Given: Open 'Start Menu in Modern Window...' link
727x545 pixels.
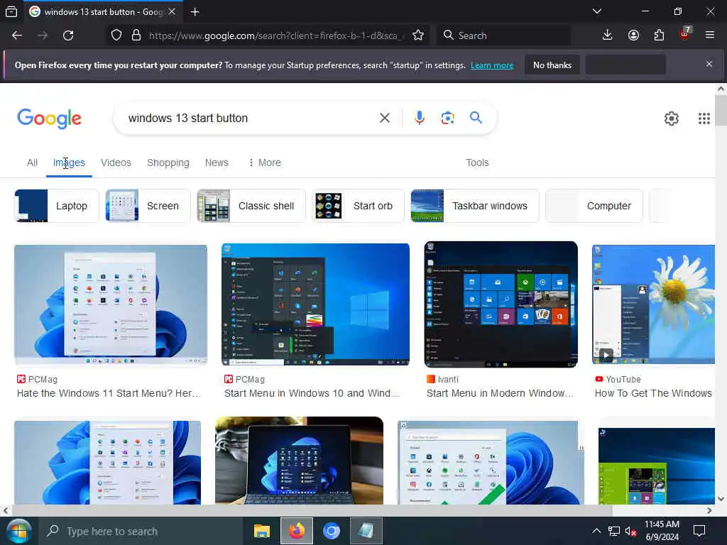Looking at the screenshot, I should [x=500, y=393].
